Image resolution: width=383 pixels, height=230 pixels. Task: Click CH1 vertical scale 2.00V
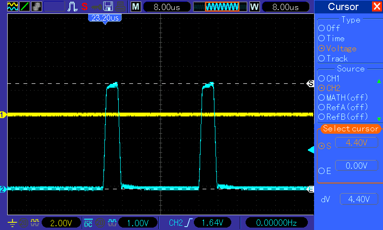(x=61, y=223)
